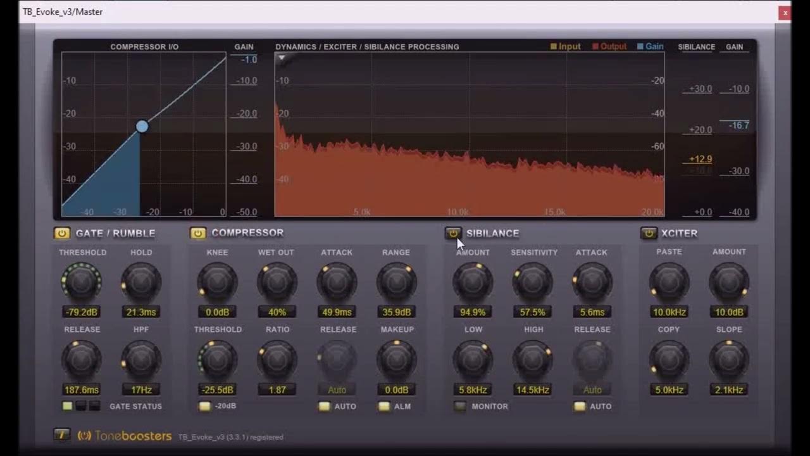Toggle the ALM makeup checkbox
Viewport: 810px width, 456px height.
(x=384, y=406)
